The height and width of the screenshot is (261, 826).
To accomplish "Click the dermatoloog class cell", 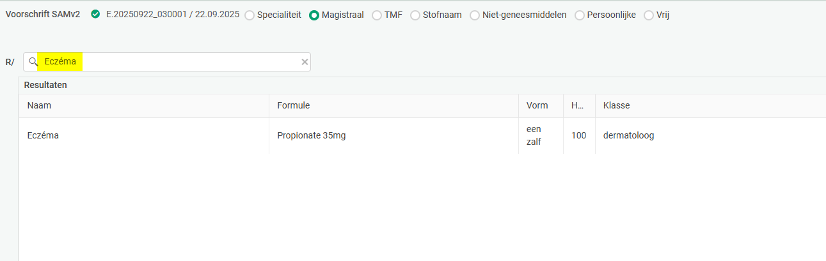I will point(628,135).
